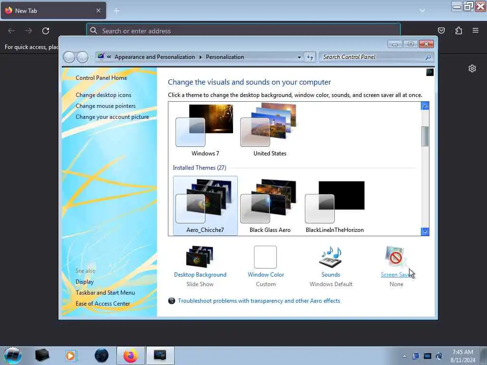Select the Windows 7 theme
487x365 pixels.
coord(205,130)
